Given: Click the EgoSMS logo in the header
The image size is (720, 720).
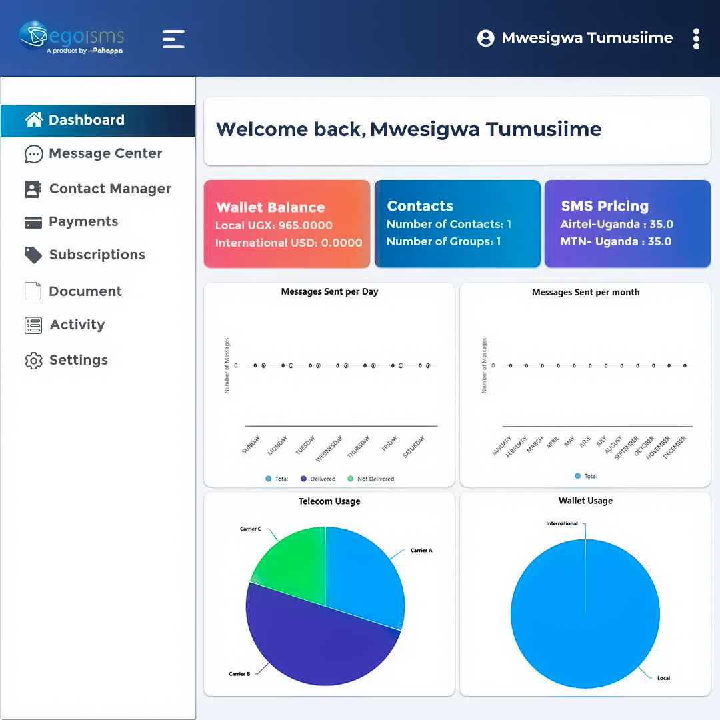Looking at the screenshot, I should coord(71,37).
